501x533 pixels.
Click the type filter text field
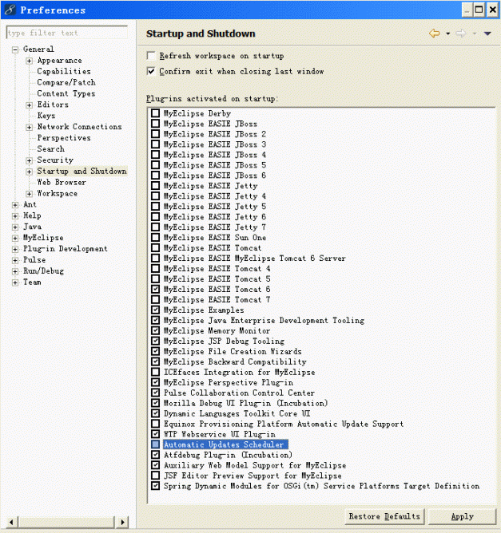pyautogui.click(x=67, y=33)
